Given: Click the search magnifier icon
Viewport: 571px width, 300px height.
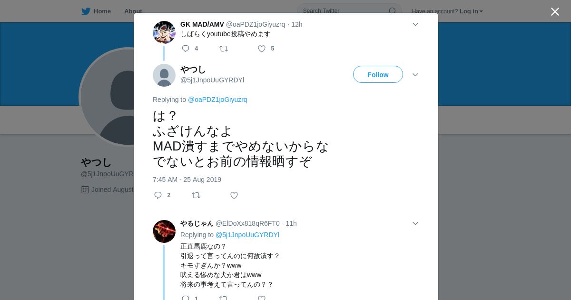Looking at the screenshot, I should tap(393, 11).
